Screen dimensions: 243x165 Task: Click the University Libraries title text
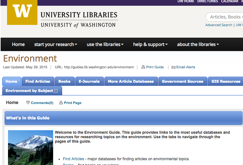point(79,15)
